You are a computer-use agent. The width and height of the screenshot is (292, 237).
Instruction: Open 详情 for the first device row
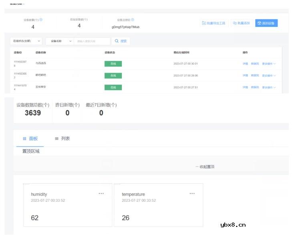point(245,64)
